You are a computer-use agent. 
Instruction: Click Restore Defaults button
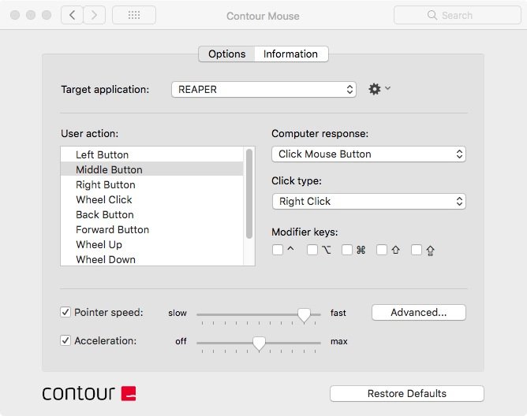click(x=407, y=393)
